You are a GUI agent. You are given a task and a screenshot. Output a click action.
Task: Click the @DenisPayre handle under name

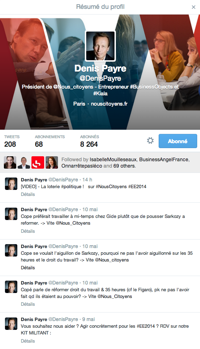pos(100,78)
